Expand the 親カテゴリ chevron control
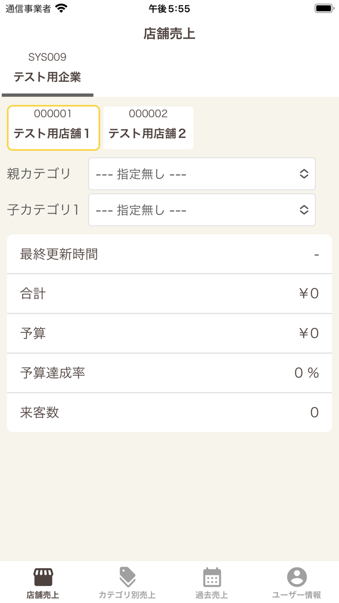The image size is (339, 603). tap(304, 174)
